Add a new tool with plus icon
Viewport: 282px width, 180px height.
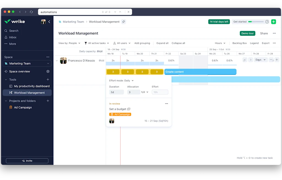(x=48, y=79)
